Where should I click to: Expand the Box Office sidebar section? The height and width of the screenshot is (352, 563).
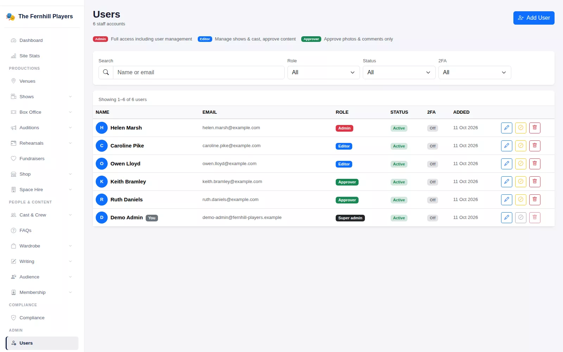pyautogui.click(x=42, y=112)
